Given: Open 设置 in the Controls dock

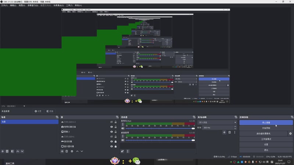Looking at the screenshot, I should coord(266,144).
